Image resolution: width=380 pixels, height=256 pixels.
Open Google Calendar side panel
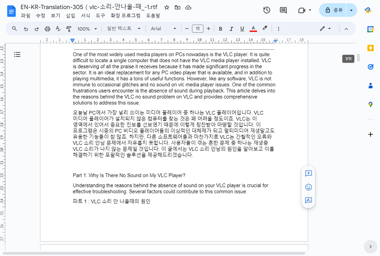(x=370, y=29)
